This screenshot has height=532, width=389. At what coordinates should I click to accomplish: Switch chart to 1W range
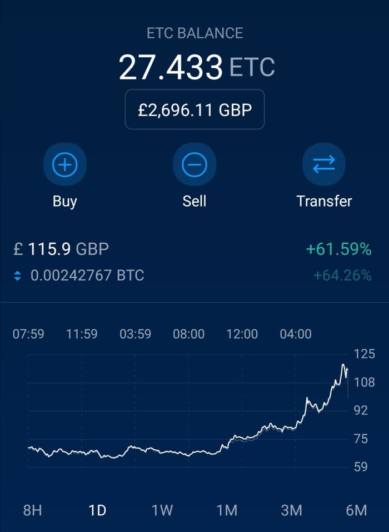(162, 510)
